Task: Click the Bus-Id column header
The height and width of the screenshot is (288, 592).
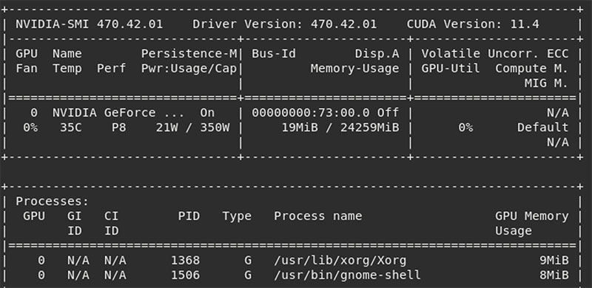Action: tap(274, 53)
